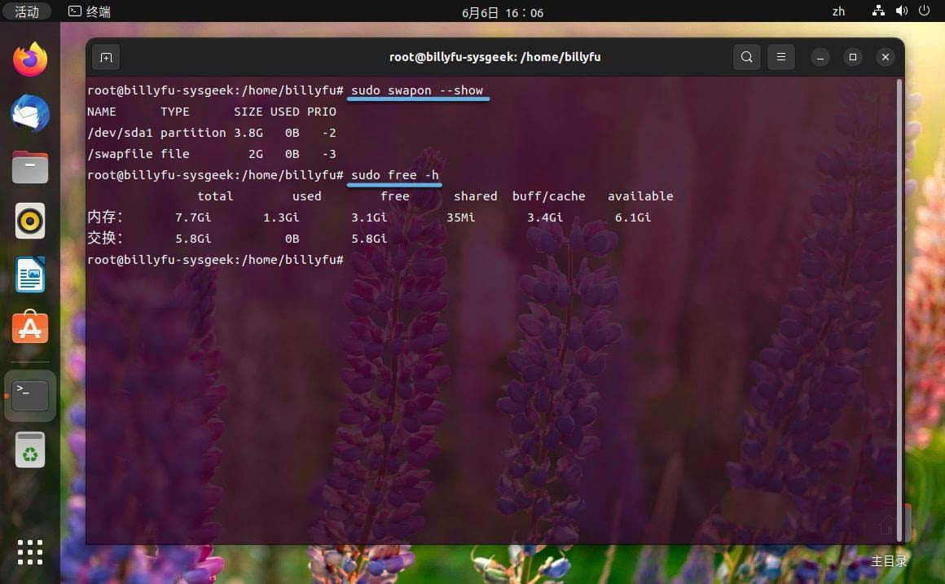
Task: Select the Terminal icon in the dock
Action: (30, 394)
